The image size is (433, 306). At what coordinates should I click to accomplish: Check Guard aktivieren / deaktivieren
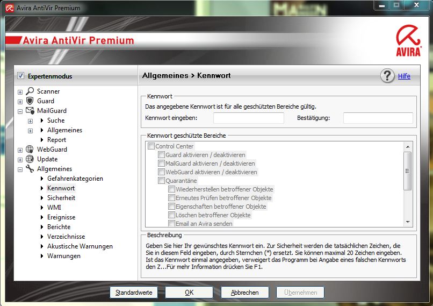pos(161,154)
